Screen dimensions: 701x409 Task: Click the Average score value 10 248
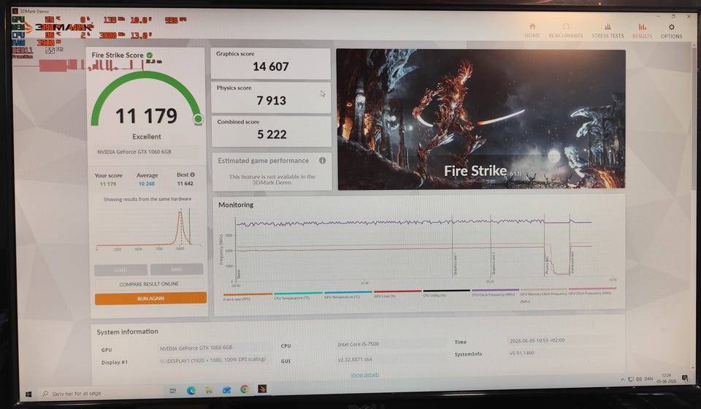(x=147, y=184)
